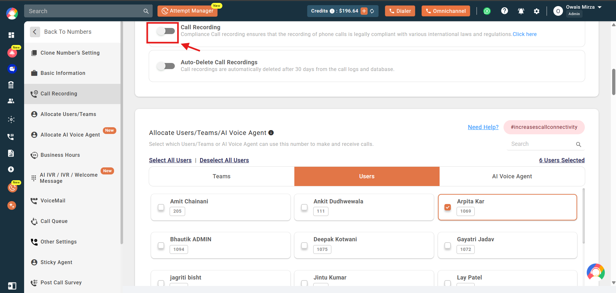
Task: Open the compliance Click here link
Action: tap(525, 34)
